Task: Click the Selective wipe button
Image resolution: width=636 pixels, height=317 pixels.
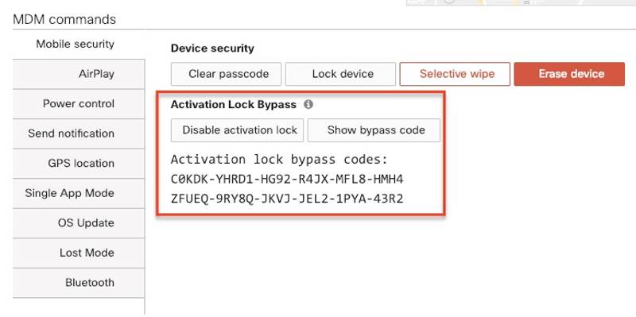Action: tap(455, 74)
